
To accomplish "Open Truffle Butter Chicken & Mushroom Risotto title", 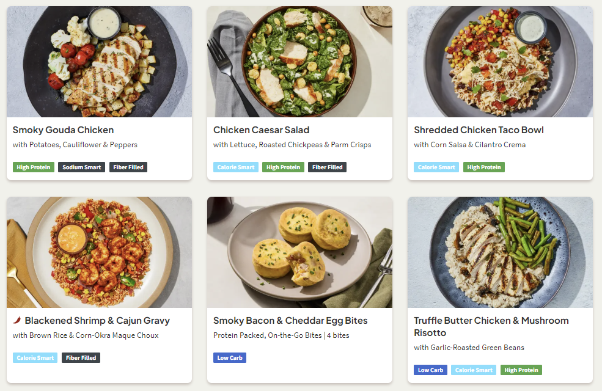I will point(491,326).
